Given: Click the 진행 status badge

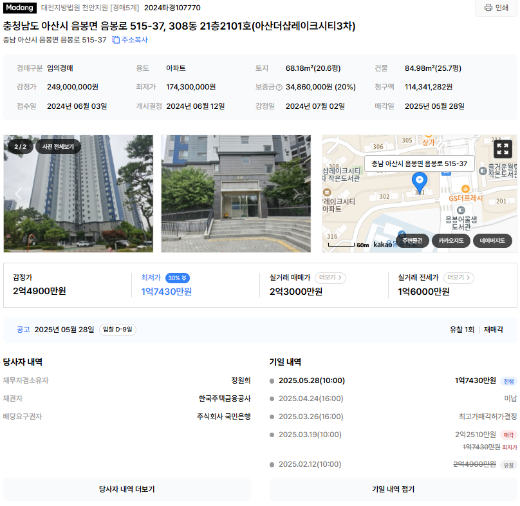Looking at the screenshot, I should [x=508, y=381].
